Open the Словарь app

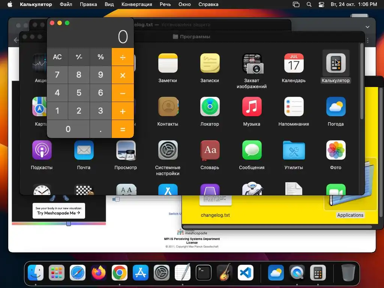point(210,150)
